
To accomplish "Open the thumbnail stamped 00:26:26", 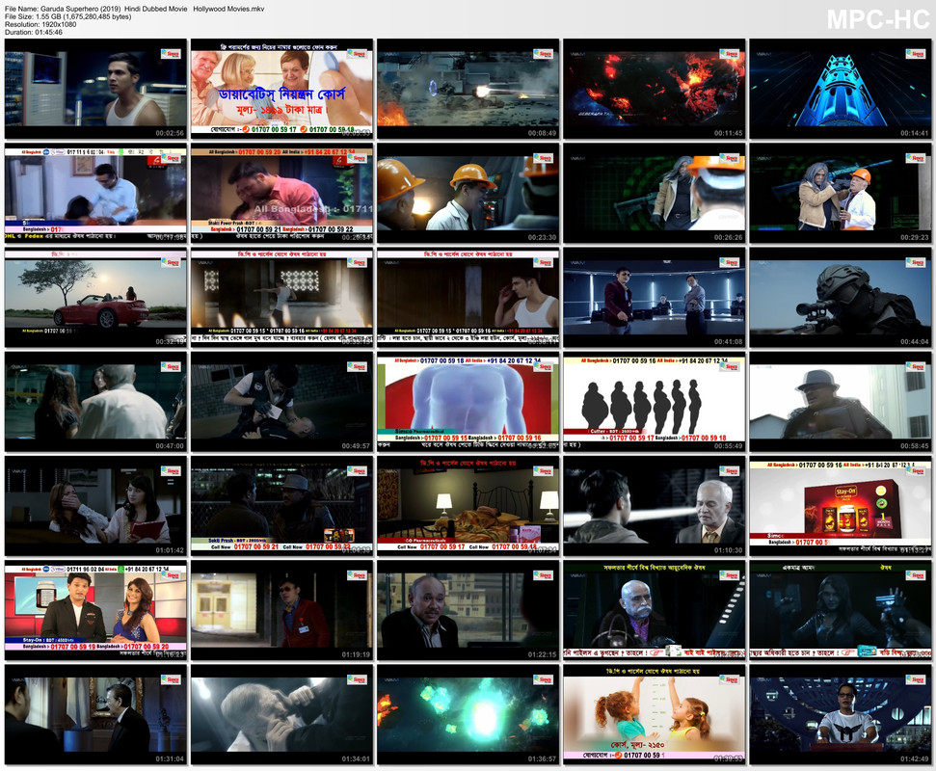I will (655, 193).
